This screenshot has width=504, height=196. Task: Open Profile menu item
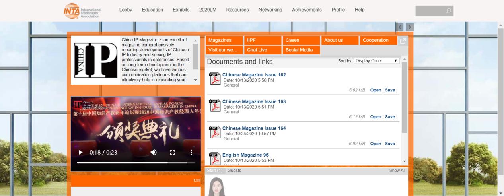(338, 10)
